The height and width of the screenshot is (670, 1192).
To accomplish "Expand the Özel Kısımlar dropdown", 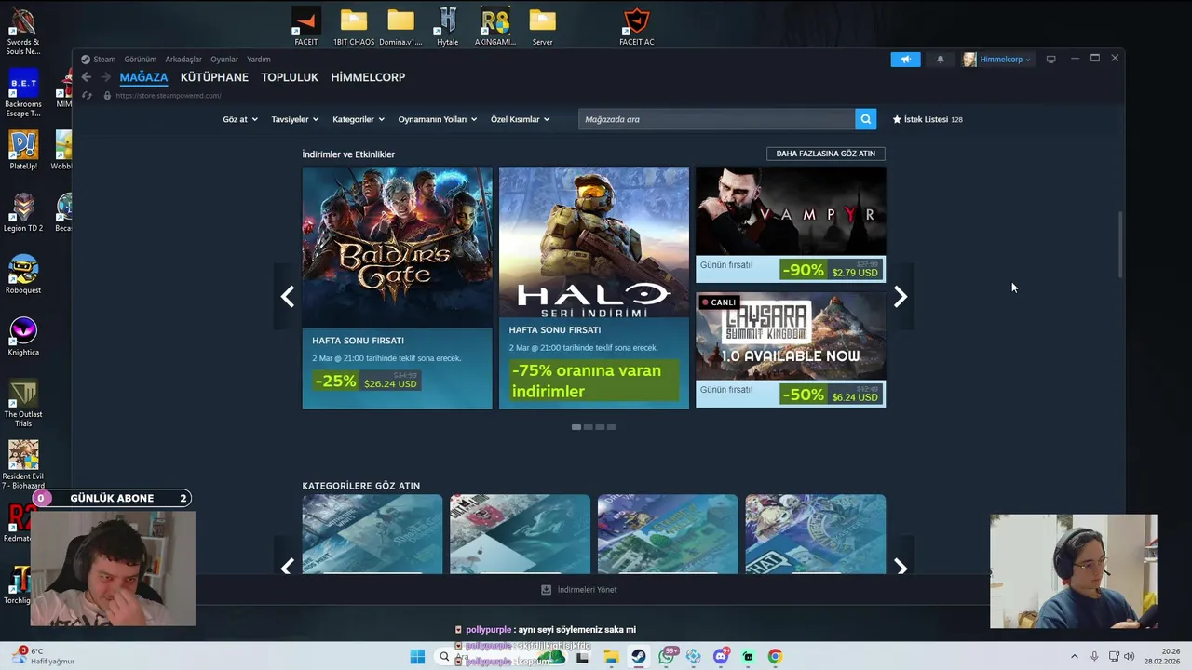I will pyautogui.click(x=521, y=119).
